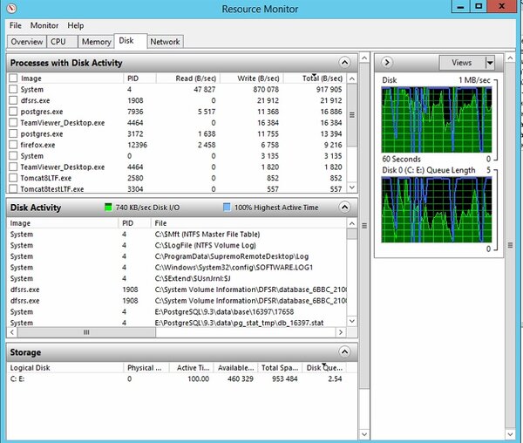
Task: Select the db_16397.stat file row
Action: click(177, 323)
